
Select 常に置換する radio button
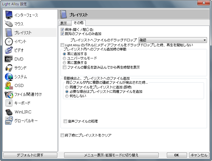click(64, 63)
